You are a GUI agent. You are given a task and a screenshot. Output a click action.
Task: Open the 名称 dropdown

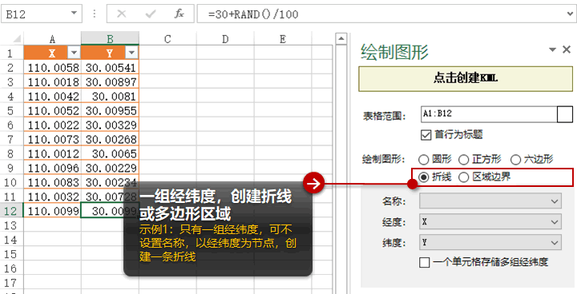click(490, 201)
